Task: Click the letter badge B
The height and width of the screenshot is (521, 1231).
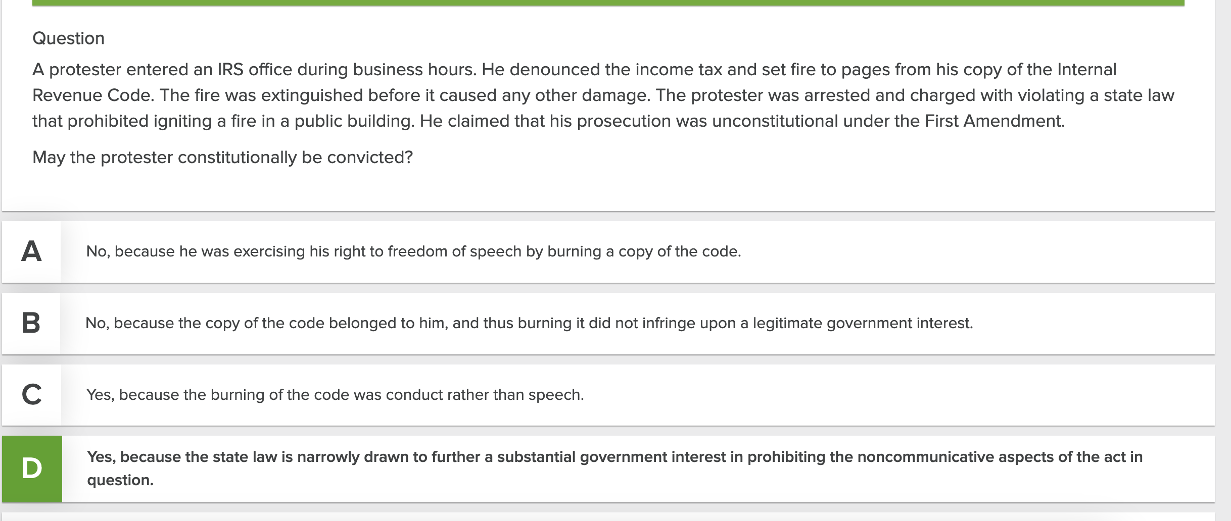Action: tap(31, 322)
